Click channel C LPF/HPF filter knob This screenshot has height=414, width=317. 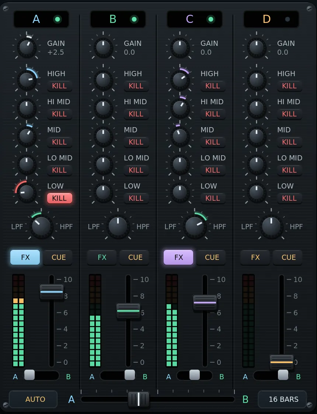point(195,227)
